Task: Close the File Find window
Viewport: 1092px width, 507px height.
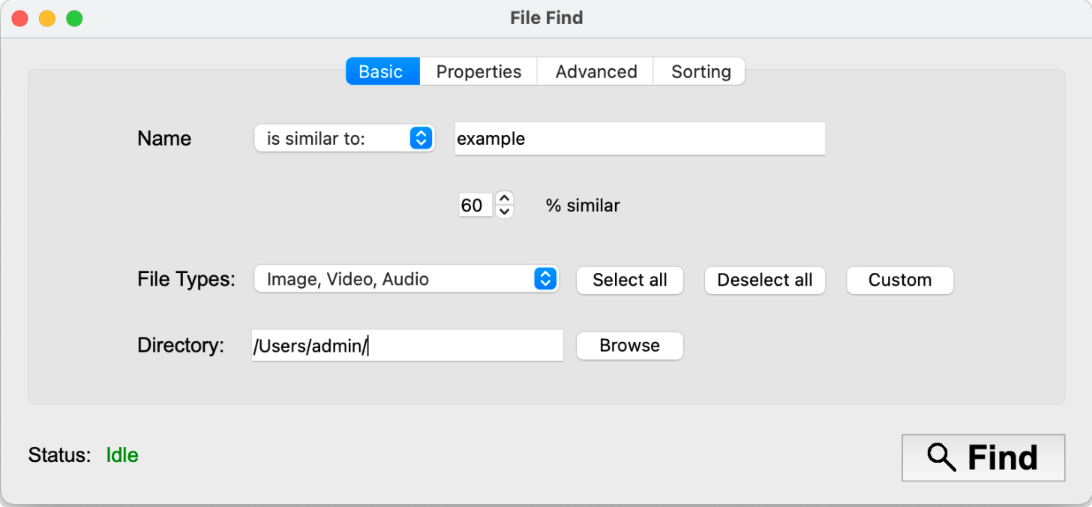Action: tap(20, 19)
